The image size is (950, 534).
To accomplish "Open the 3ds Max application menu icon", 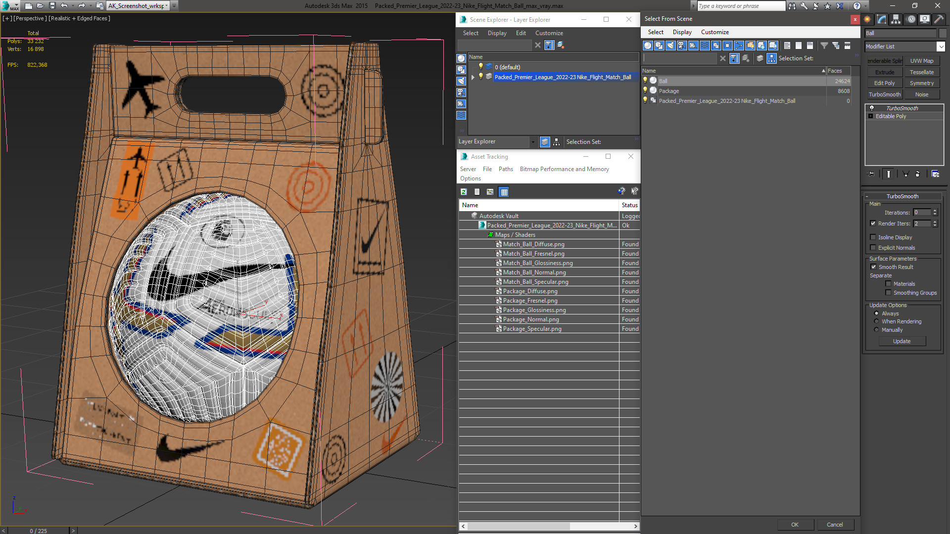I will 9,6.
